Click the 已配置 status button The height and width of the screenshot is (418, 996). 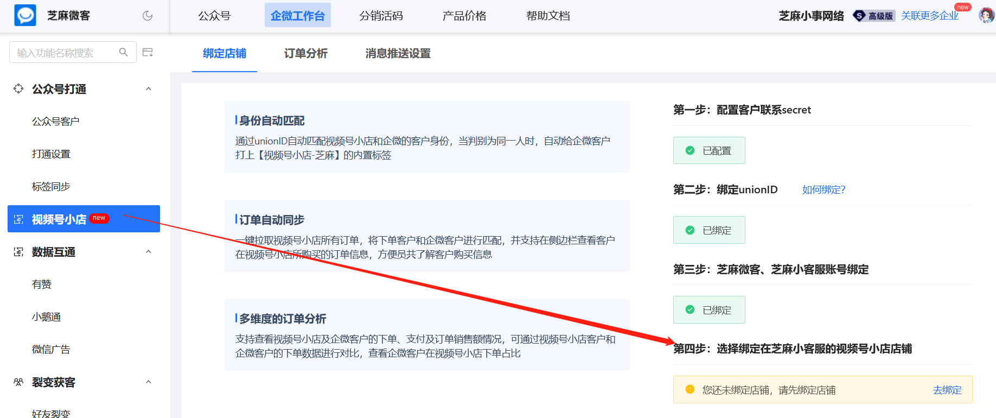pos(709,150)
